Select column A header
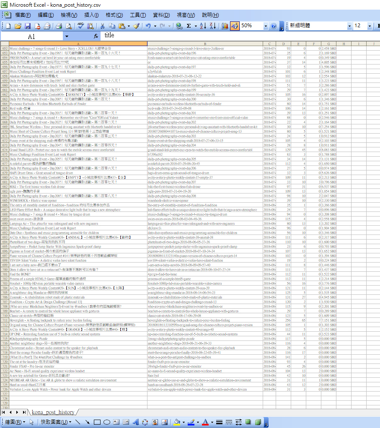The width and height of the screenshot is (380, 428). pyautogui.click(x=78, y=44)
